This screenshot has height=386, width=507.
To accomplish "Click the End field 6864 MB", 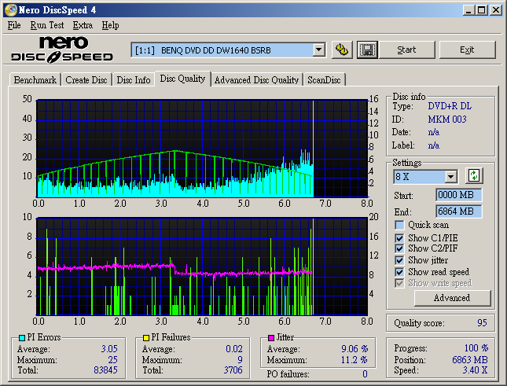I will pyautogui.click(x=458, y=211).
